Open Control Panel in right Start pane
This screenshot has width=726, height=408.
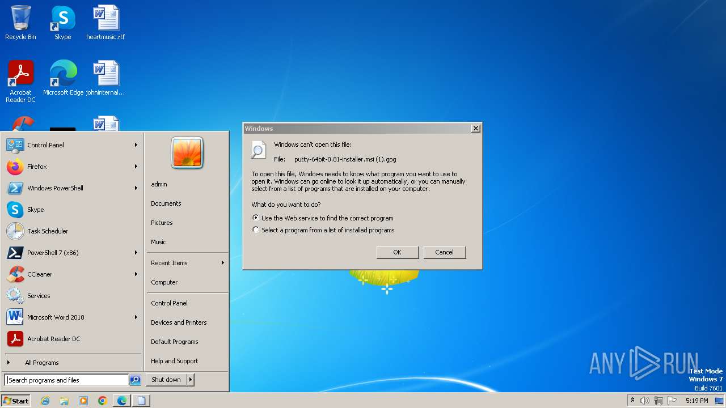tap(169, 303)
